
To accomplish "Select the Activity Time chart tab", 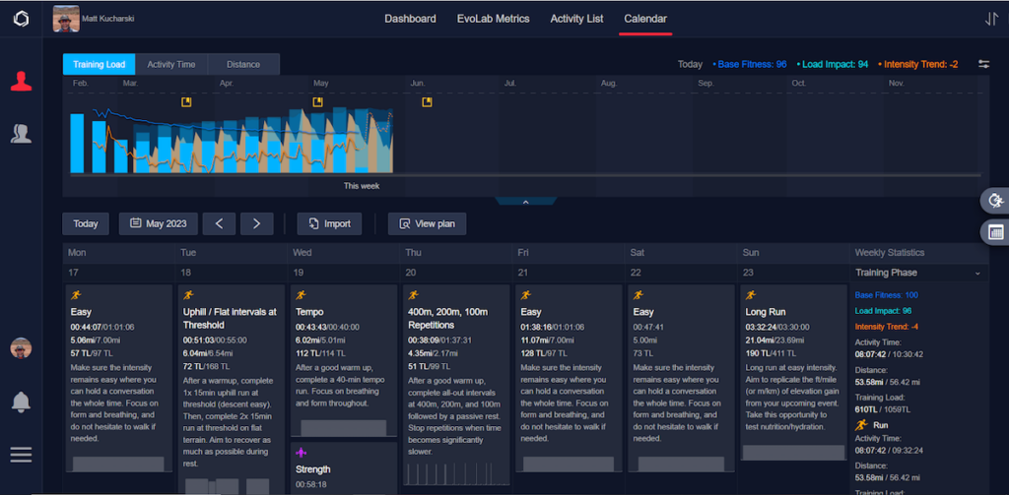I will point(171,64).
